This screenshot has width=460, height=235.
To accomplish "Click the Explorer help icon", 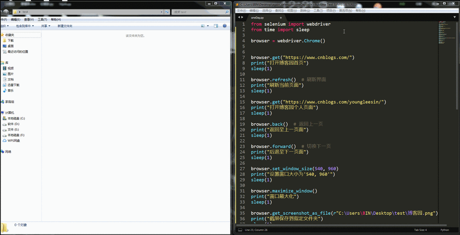I will coord(225,26).
